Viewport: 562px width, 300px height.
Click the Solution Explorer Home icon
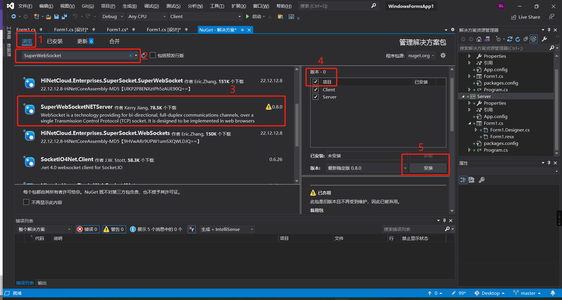[x=479, y=39]
